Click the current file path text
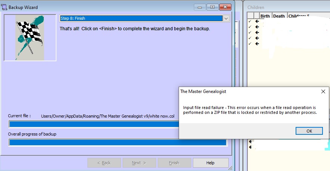Image resolution: width=330 pixels, height=171 pixels. tap(108, 116)
